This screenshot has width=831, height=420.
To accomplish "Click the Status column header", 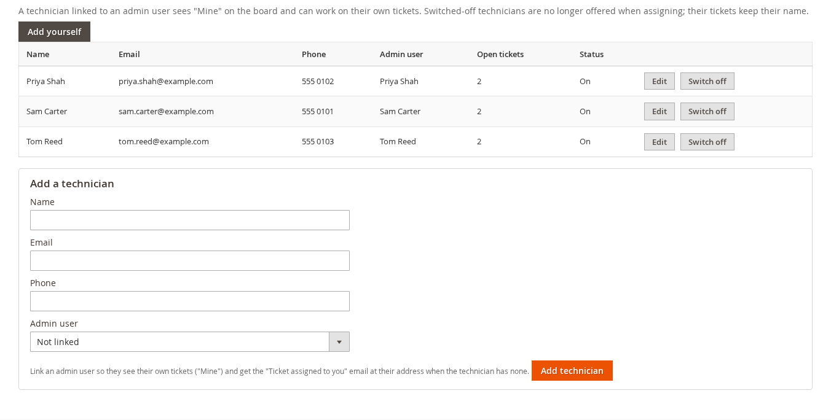I will click(x=591, y=54).
